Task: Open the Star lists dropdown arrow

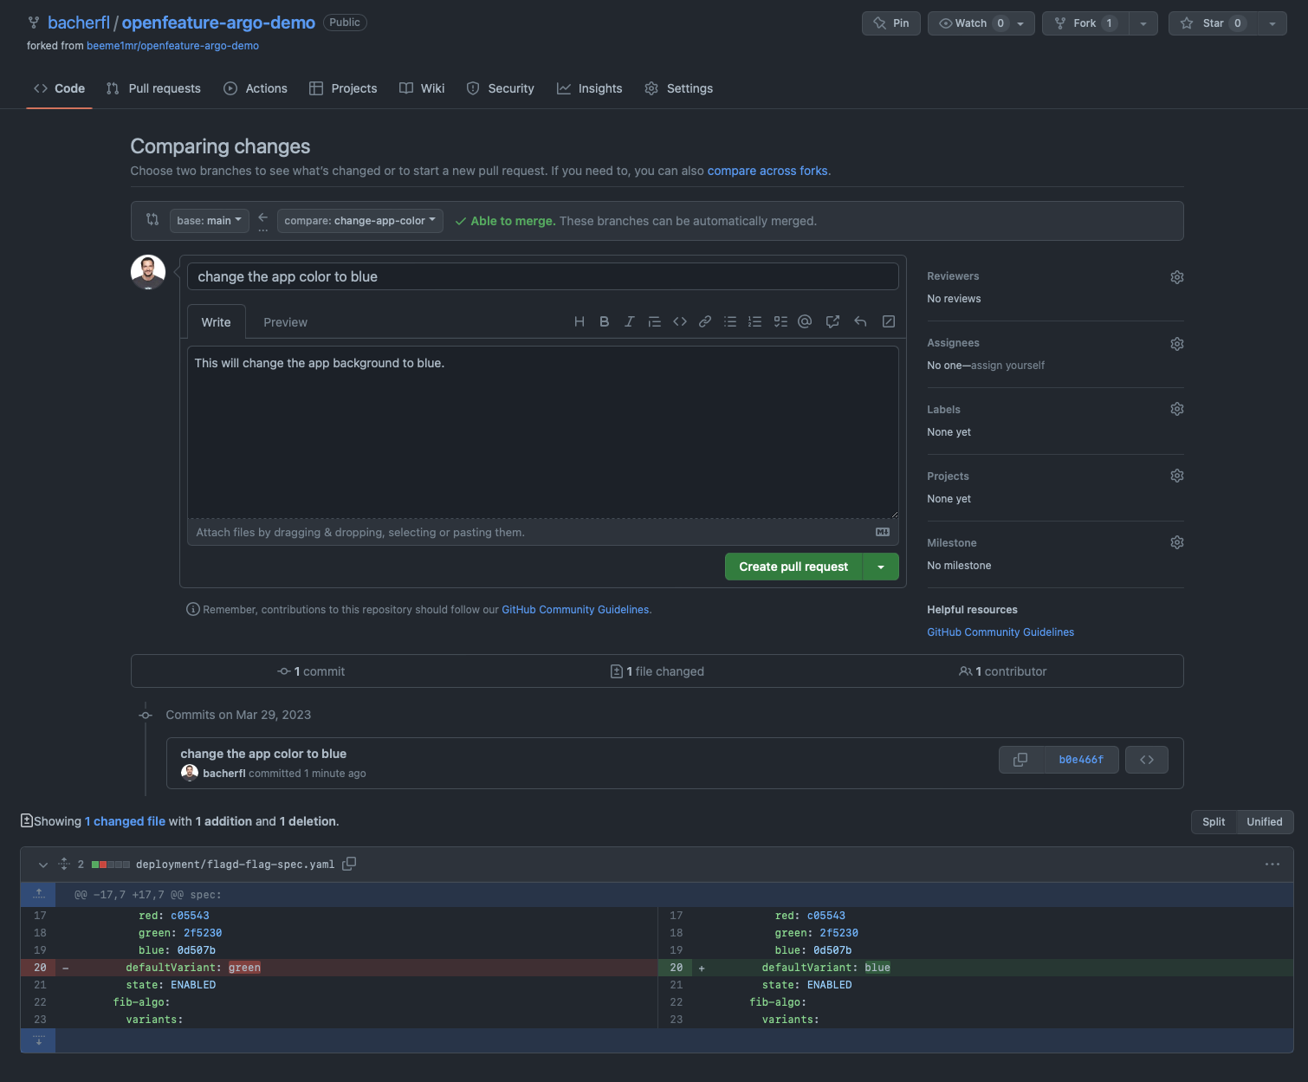Action: pos(1272,23)
